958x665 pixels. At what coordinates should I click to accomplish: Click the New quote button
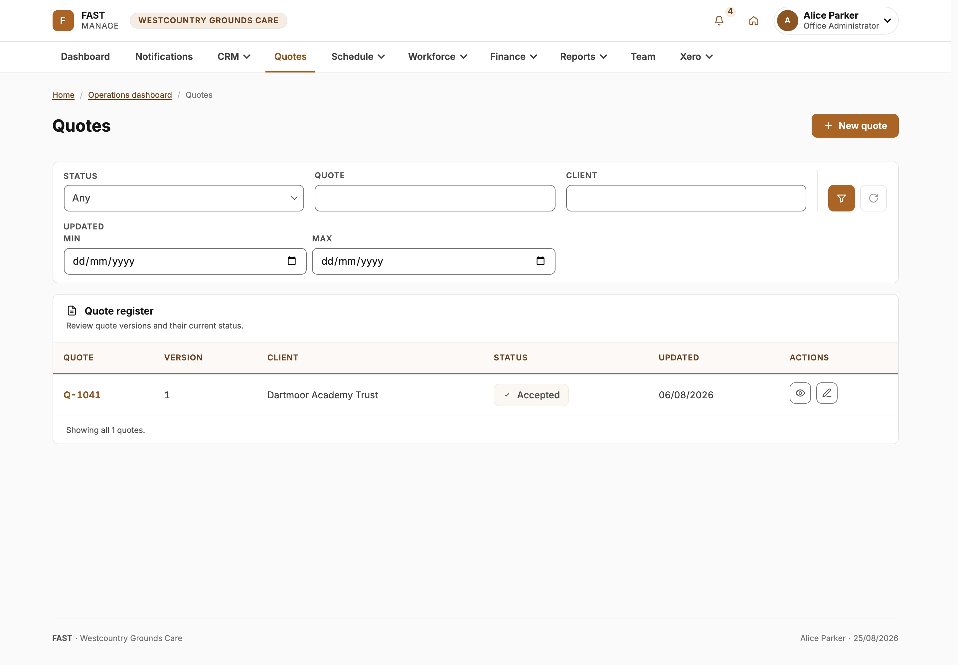[x=855, y=126]
